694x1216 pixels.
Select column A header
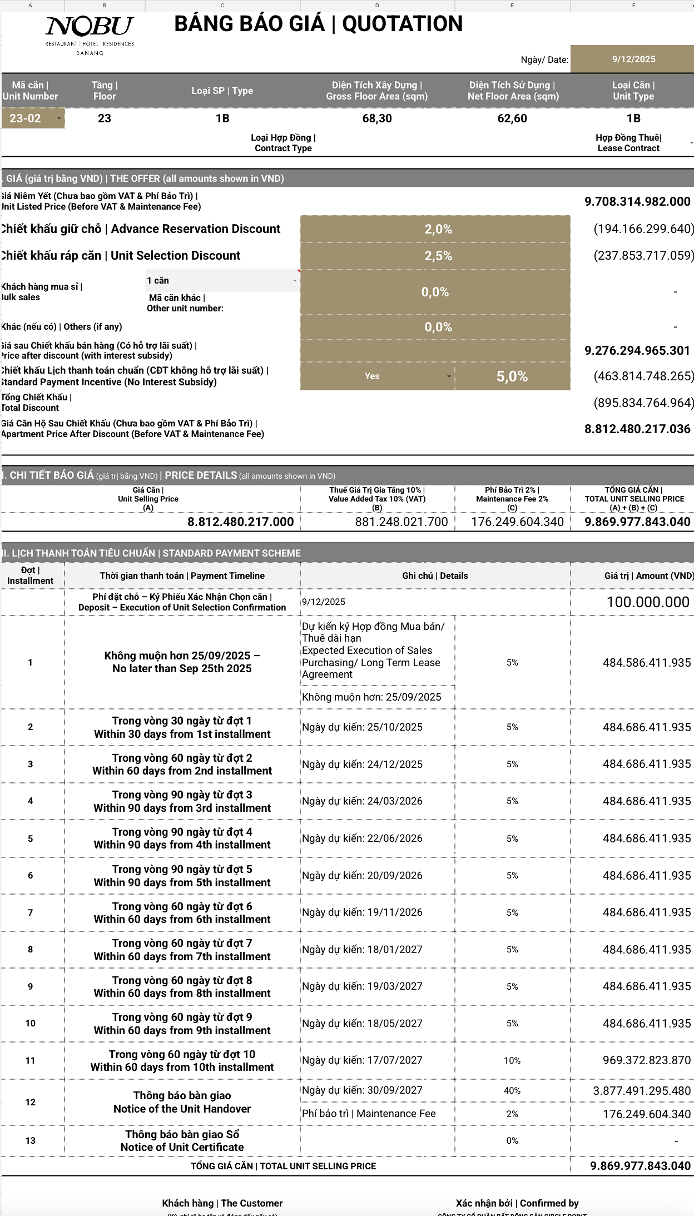31,6
